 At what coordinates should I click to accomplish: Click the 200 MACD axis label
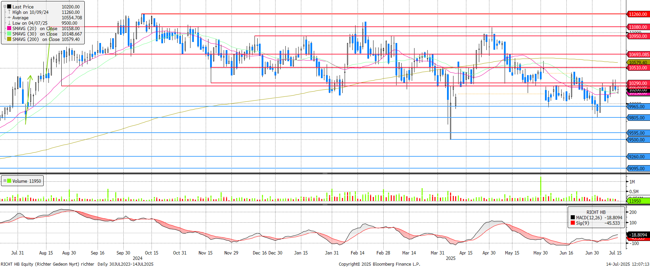point(633,212)
